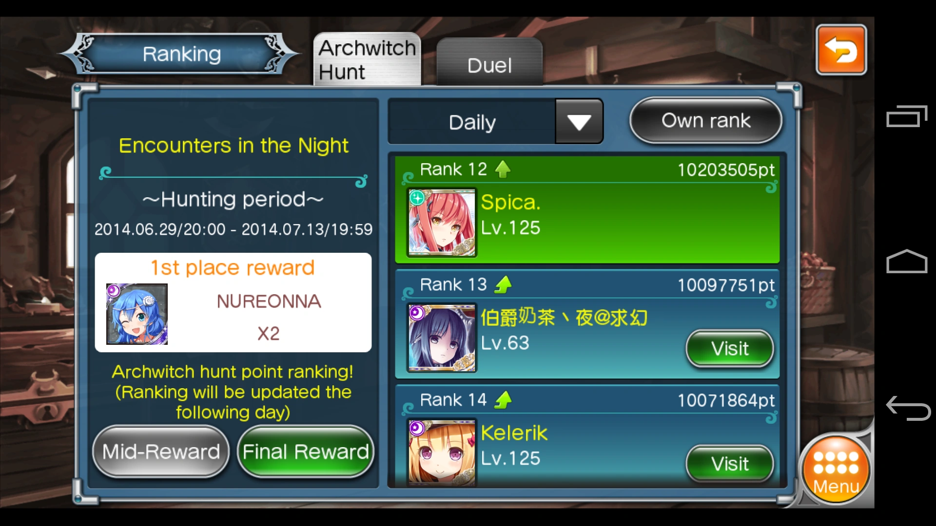Switch to the Archwitch Hunt tab
Viewport: 936px width, 526px height.
point(367,59)
